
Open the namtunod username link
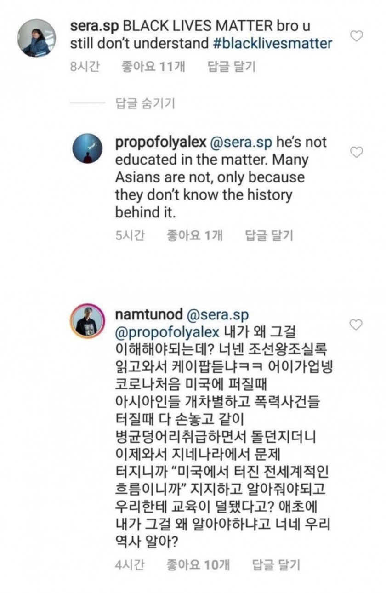click(x=149, y=314)
